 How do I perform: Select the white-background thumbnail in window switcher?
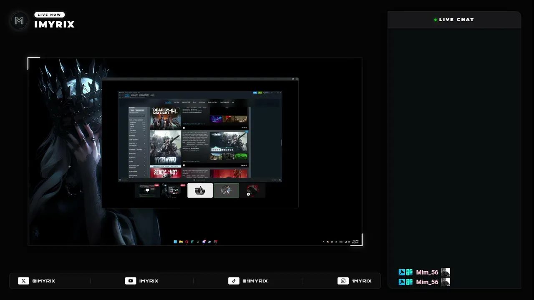point(200,190)
